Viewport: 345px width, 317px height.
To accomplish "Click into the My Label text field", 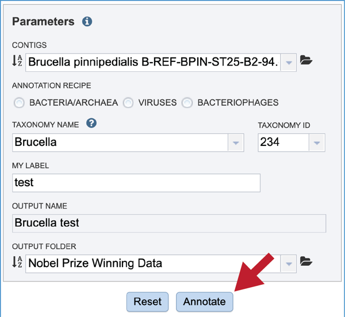I will click(x=136, y=183).
